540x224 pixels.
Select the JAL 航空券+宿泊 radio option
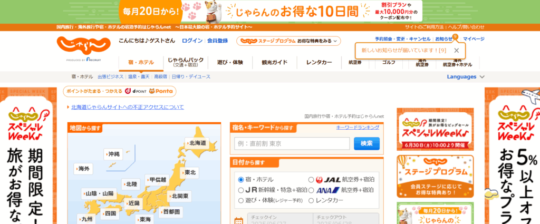311,180
